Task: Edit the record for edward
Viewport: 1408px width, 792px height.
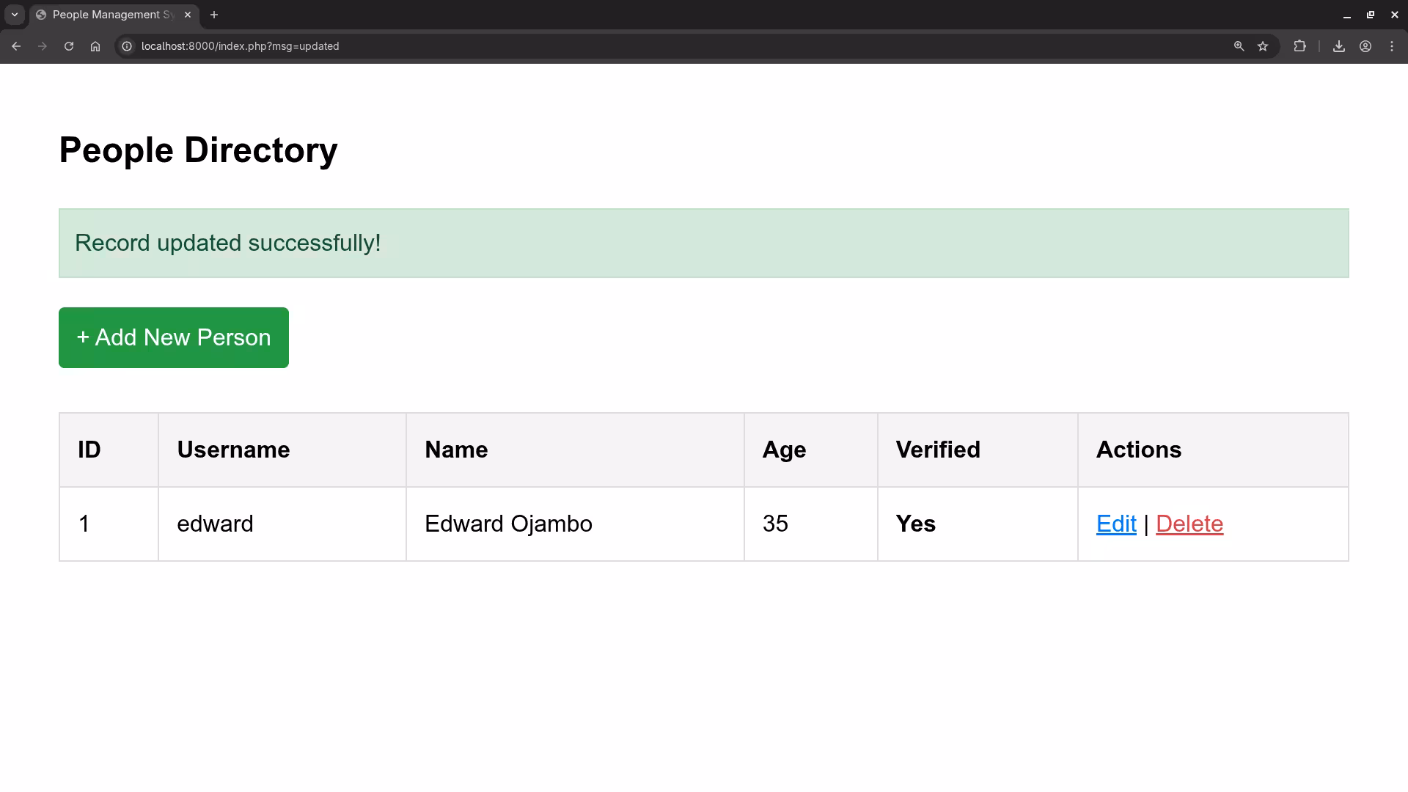Action: (x=1115, y=524)
